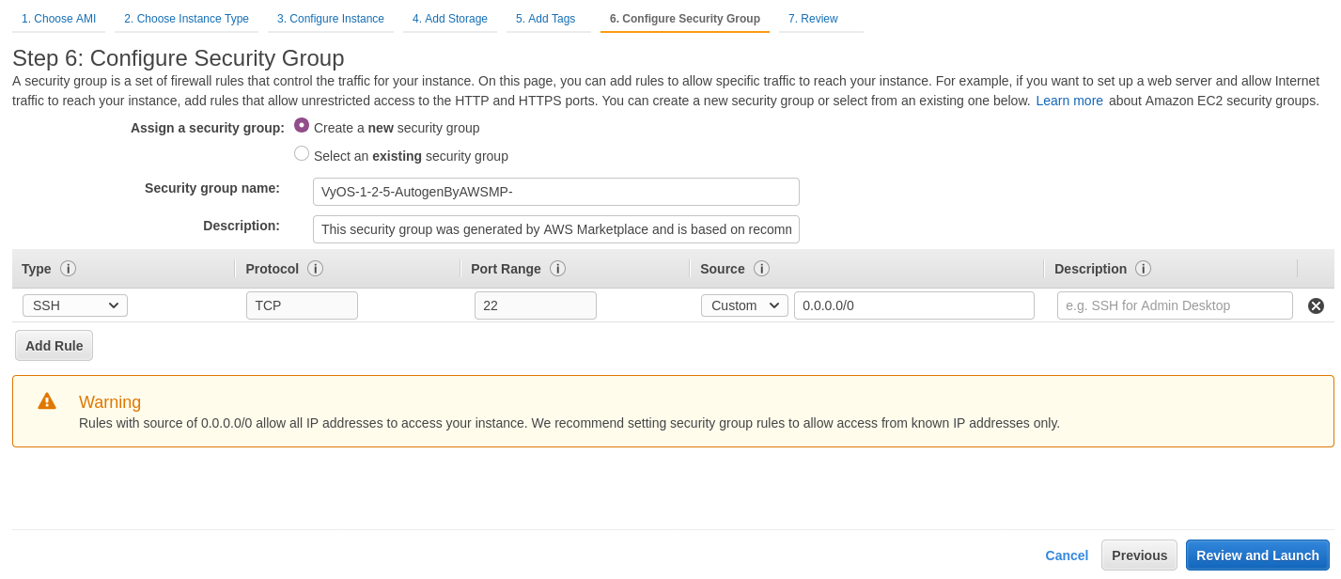Click the Source column info icon
Viewport: 1341px width, 579px height.
coord(761,269)
